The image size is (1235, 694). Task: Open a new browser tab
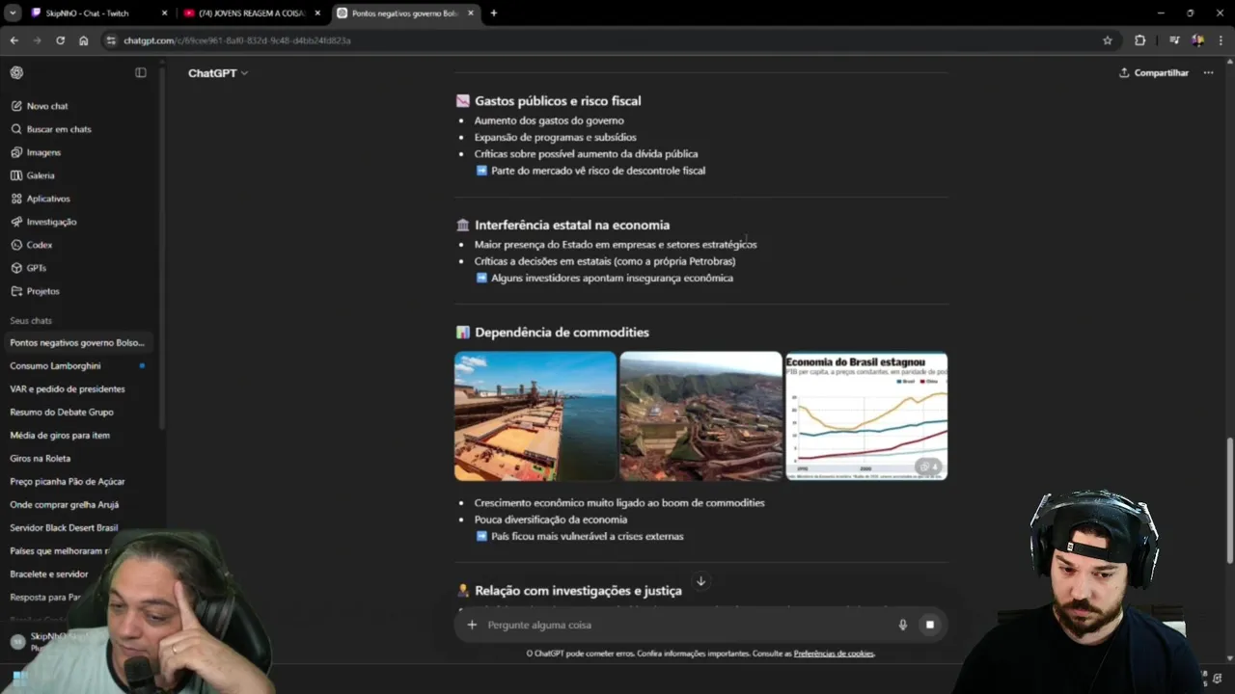(x=494, y=13)
